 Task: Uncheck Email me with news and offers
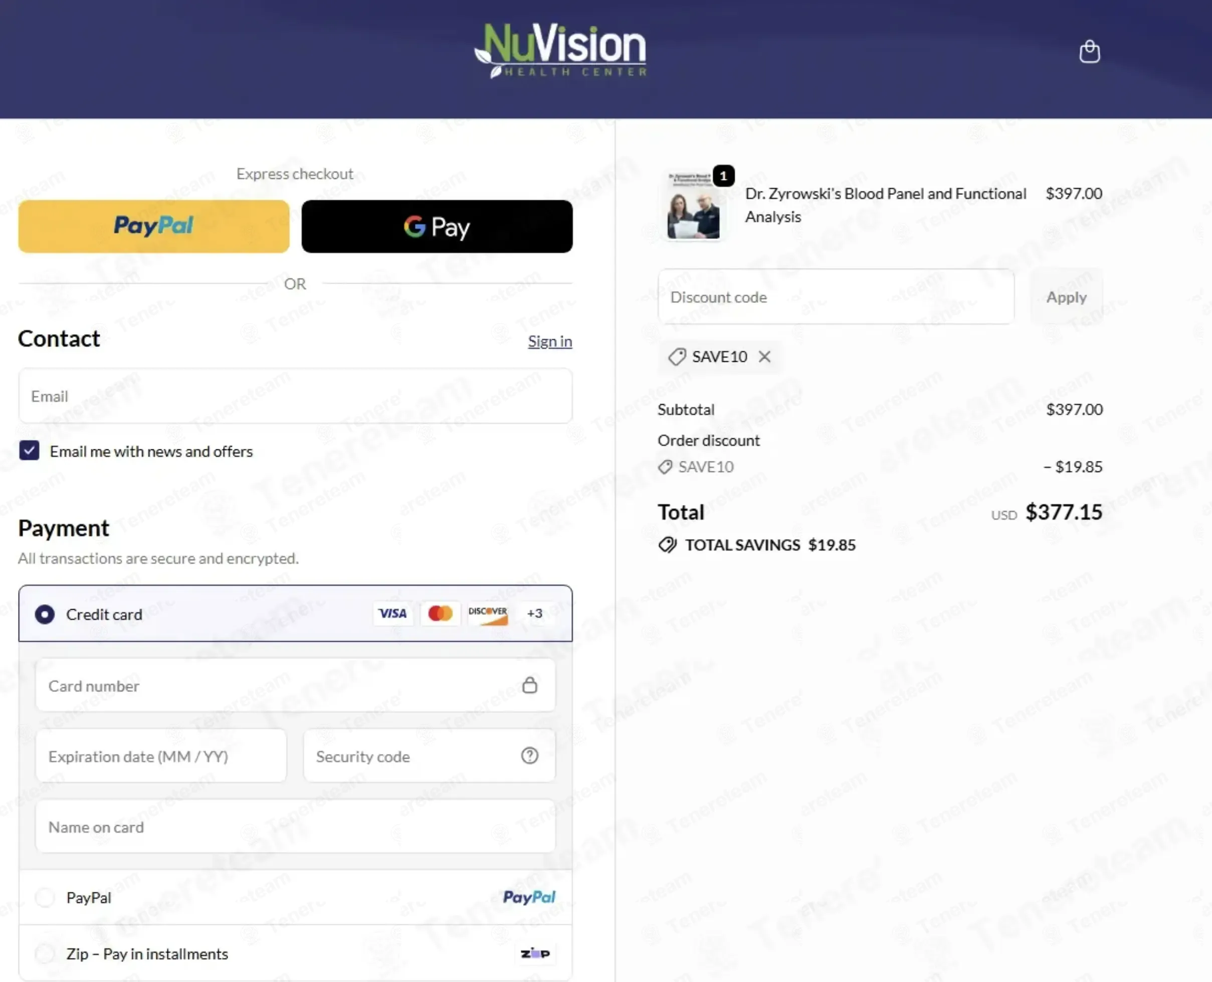point(30,451)
